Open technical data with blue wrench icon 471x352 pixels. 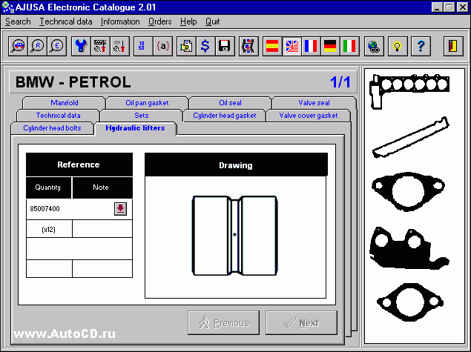tap(81, 46)
